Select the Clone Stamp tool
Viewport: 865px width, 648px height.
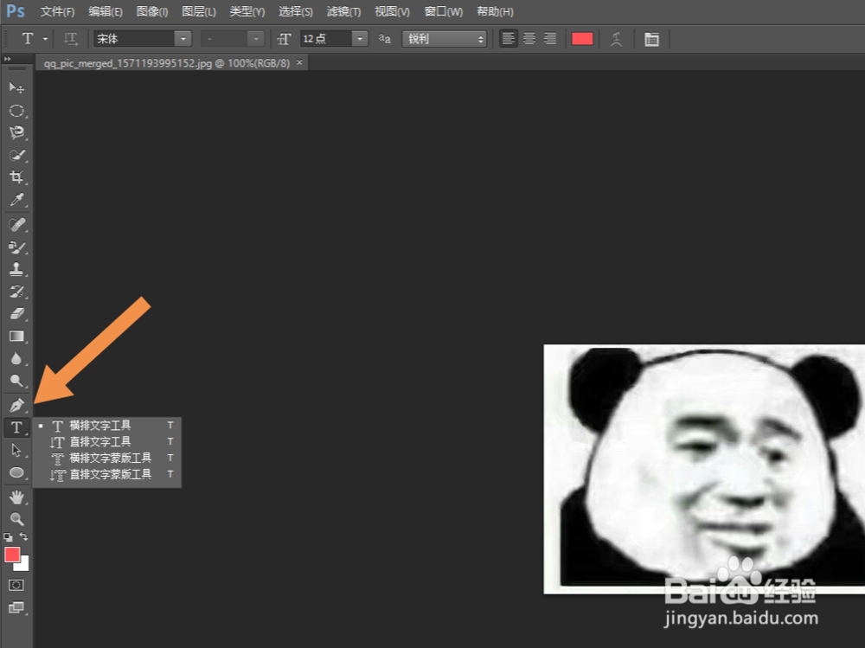(x=16, y=269)
